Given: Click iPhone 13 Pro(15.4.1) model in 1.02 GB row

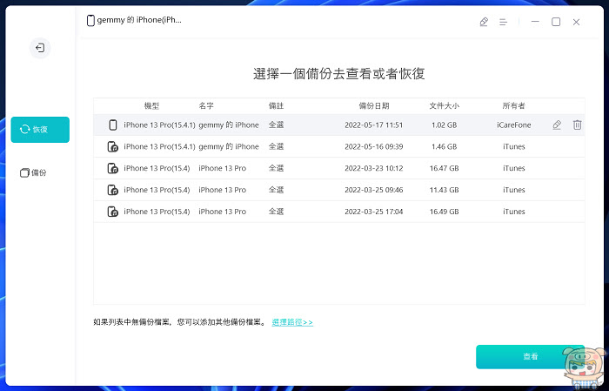Looking at the screenshot, I should [159, 125].
